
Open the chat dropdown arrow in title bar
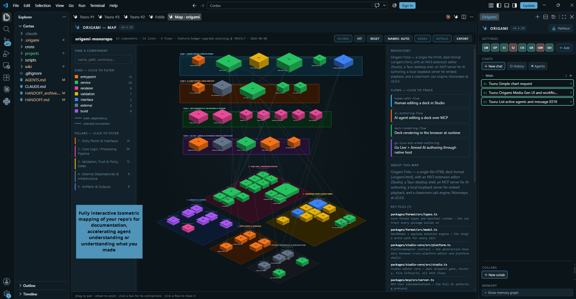384,5
